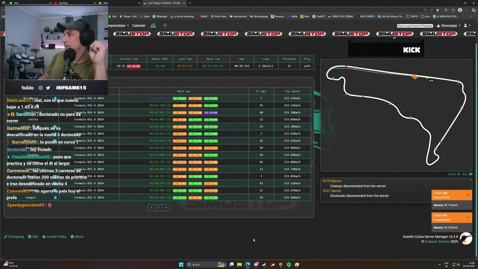Close the Live Timing browser tab
The image size is (478, 269).
coord(184,3)
